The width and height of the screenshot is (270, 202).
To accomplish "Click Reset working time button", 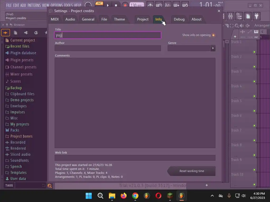I will click(x=192, y=171).
